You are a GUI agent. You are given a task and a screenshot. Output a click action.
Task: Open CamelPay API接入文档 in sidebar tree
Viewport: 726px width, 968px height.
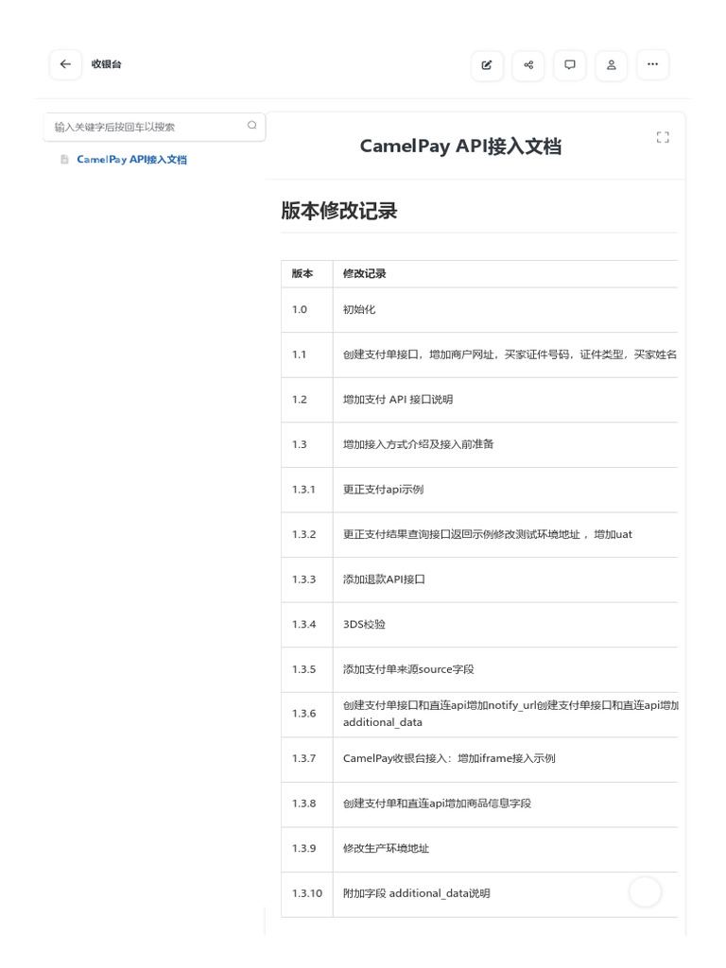pyautogui.click(x=131, y=159)
